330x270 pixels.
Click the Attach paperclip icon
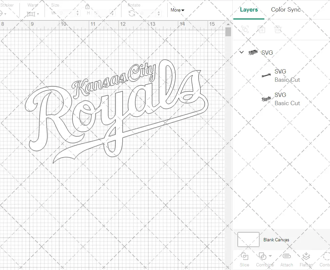(286, 256)
